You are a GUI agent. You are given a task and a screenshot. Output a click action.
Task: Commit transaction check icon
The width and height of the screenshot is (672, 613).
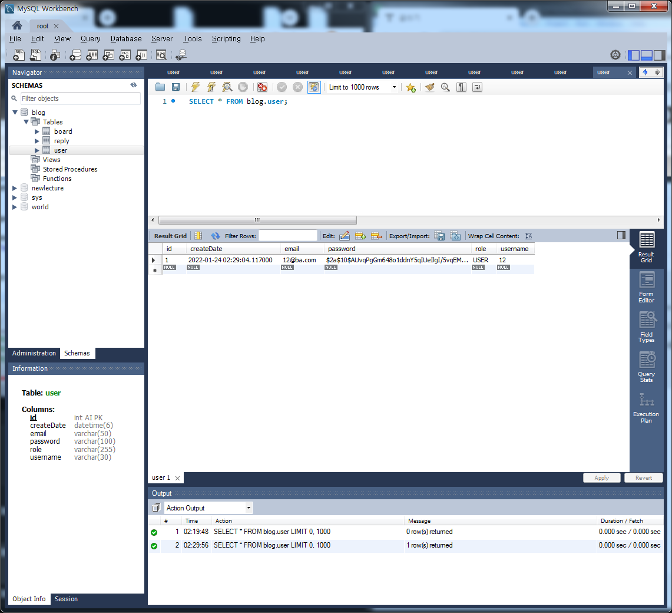282,87
